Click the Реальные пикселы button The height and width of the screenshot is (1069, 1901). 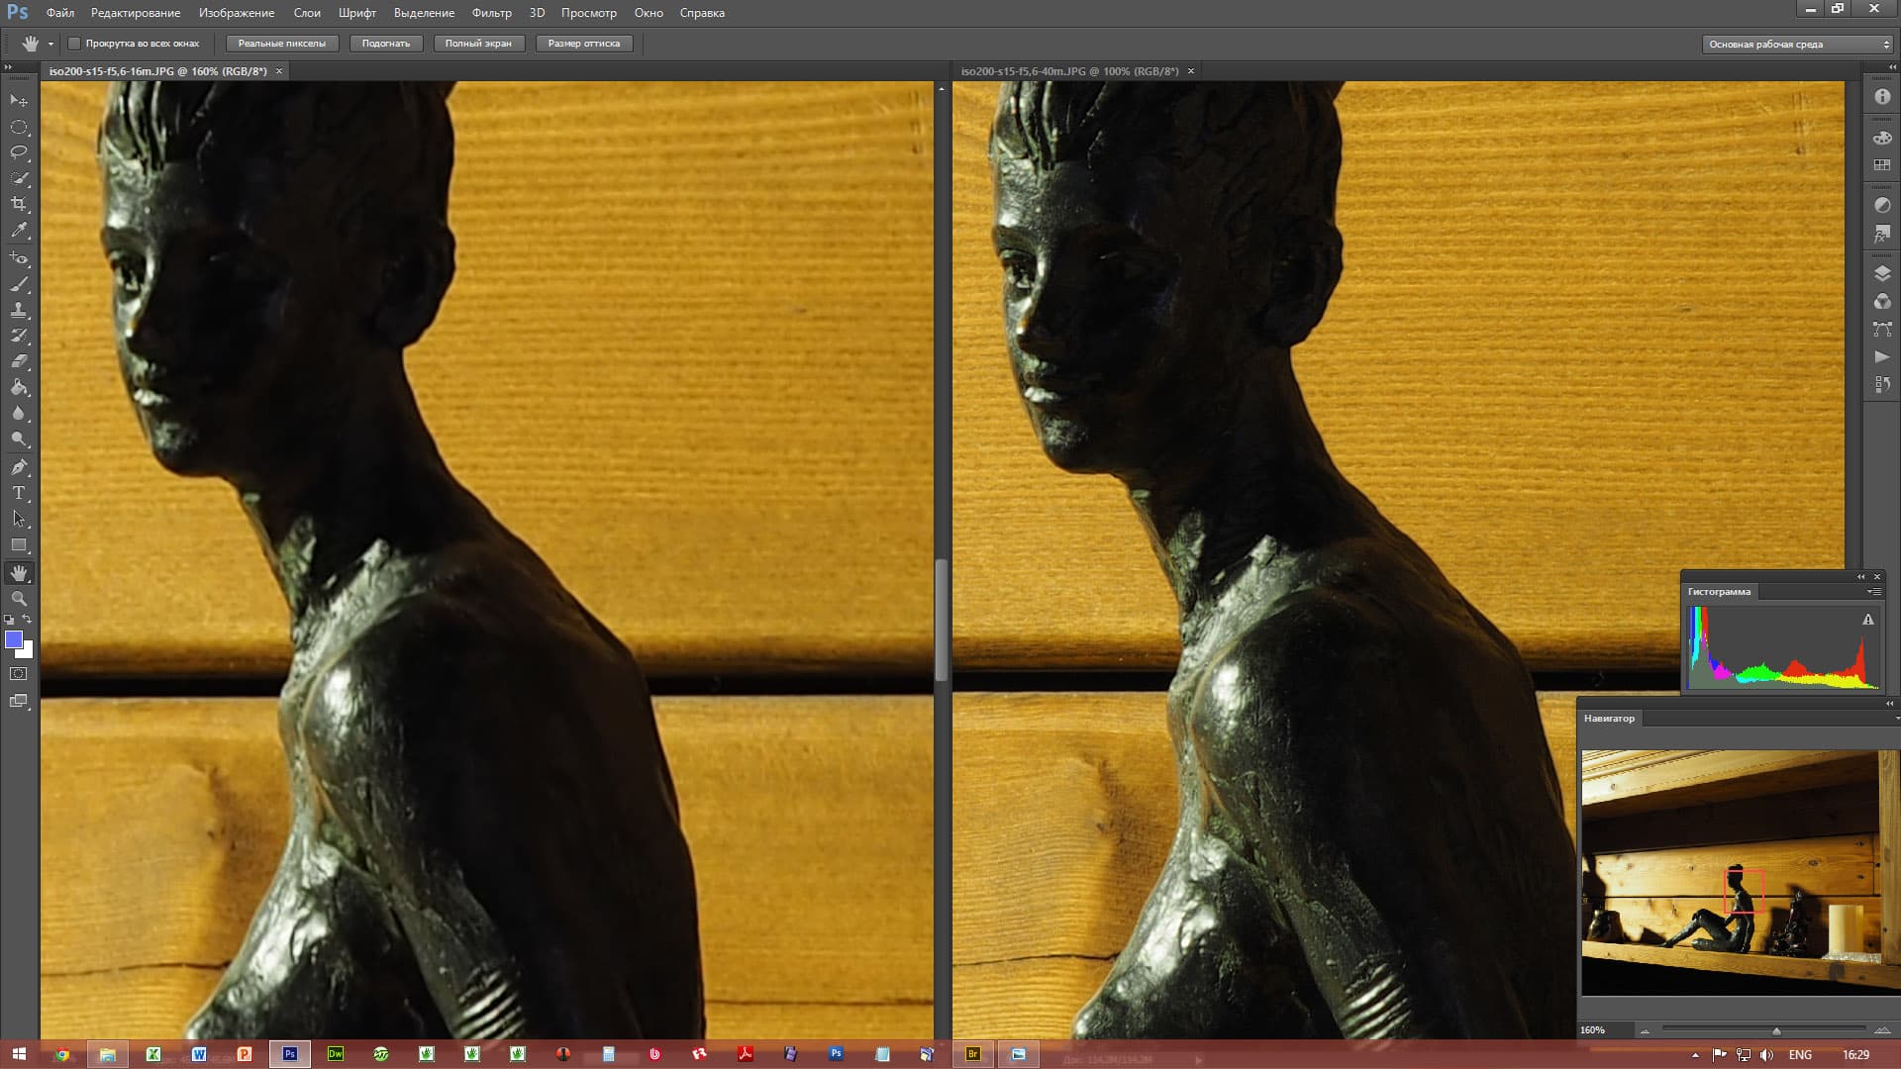coord(281,44)
